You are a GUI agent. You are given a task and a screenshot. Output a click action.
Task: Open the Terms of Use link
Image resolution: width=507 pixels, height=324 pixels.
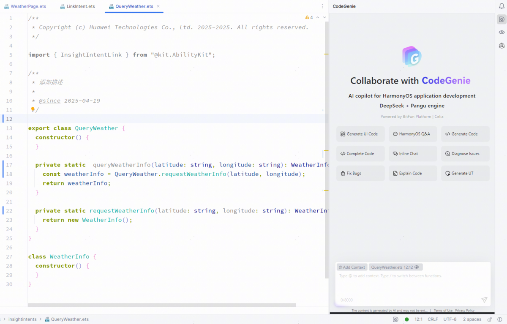click(443, 310)
